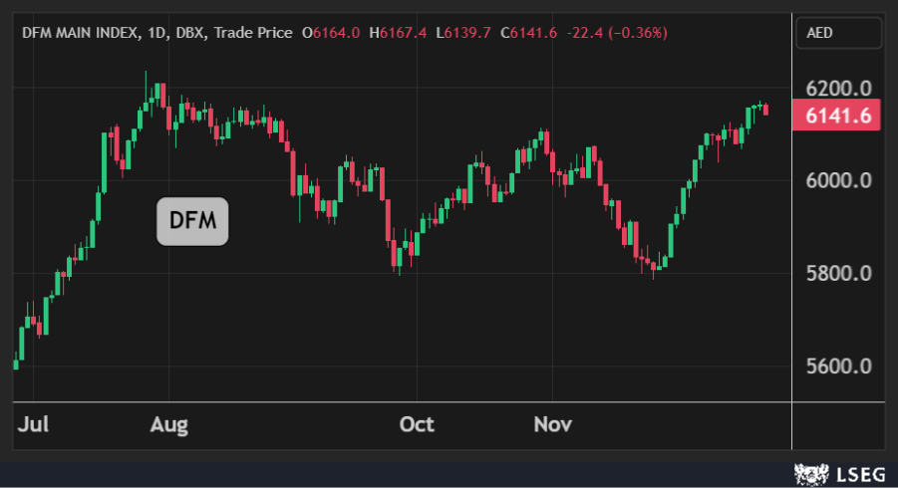Click the DFM MAIN INDEX symbol title
Viewport: 898px width, 488px height.
(83, 33)
